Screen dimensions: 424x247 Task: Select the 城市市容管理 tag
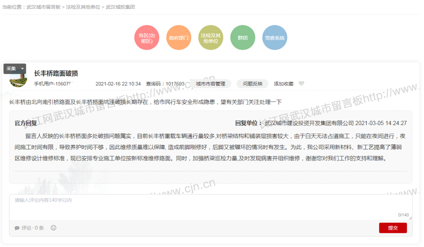(210, 84)
